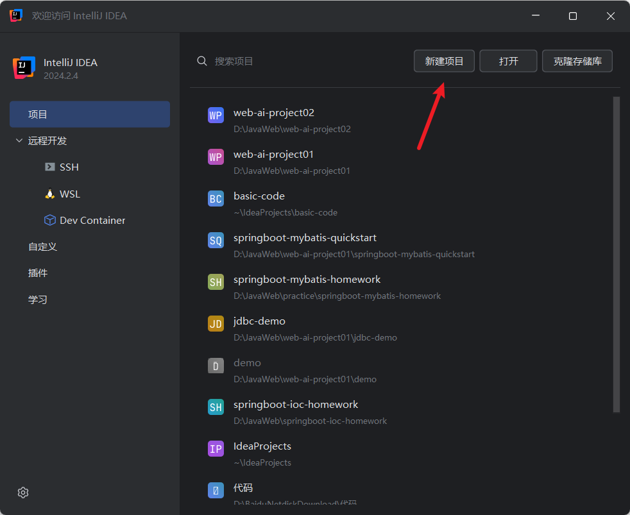Screen dimensions: 630x515
Task: Click path D:\JavaWeb\web-ai-project01\jdbc-demo
Action: 315,338
